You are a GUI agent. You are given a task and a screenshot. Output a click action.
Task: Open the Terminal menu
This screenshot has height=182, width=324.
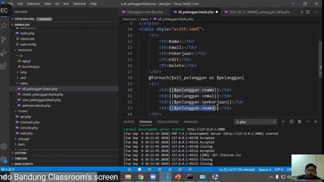click(79, 4)
